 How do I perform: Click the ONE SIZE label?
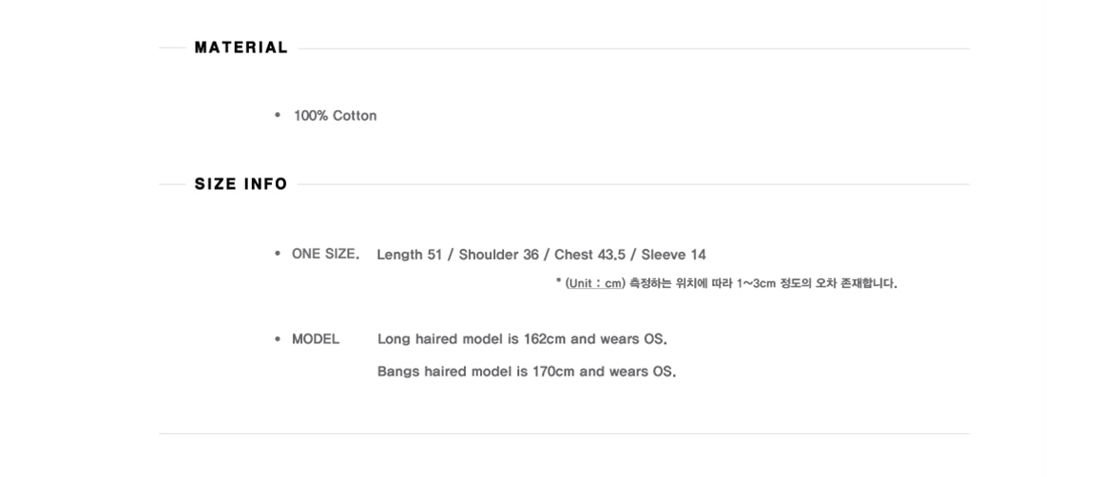coord(325,254)
